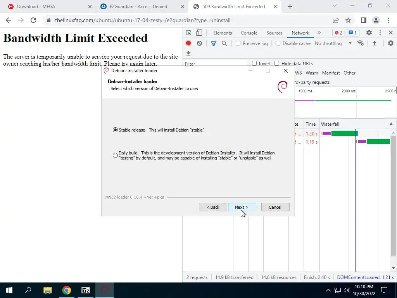Screen dimensions: 397x298
Task: View site info via the padlock icon
Action: click(49, 20)
